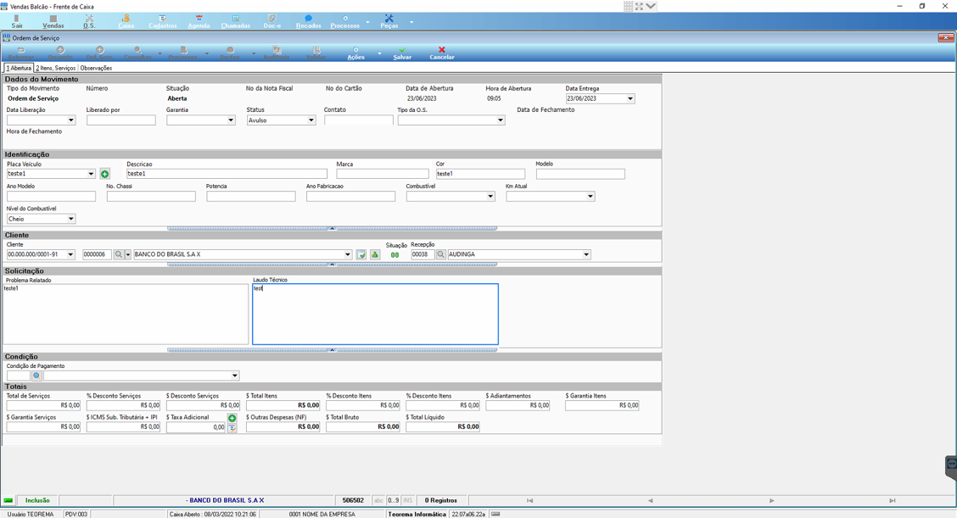This screenshot has height=518, width=957.
Task: Switch to the 2 Itens, Serviços tab
Action: coord(55,69)
